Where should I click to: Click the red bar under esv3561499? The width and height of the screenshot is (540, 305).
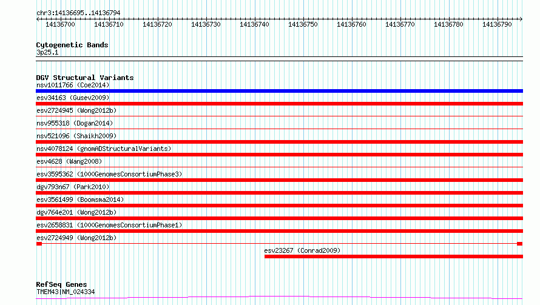tap(279, 206)
